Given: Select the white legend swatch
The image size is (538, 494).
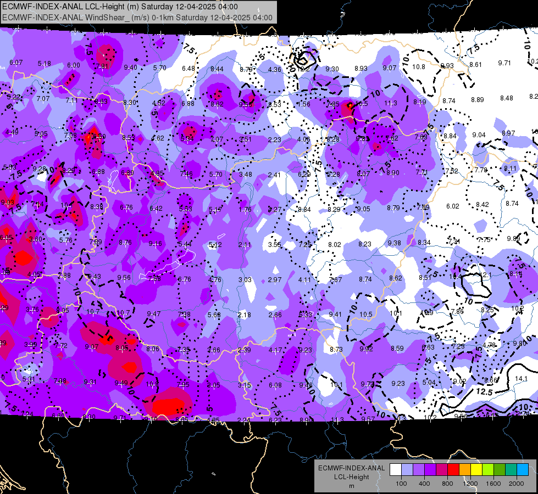Looking at the screenshot, I should click(395, 470).
